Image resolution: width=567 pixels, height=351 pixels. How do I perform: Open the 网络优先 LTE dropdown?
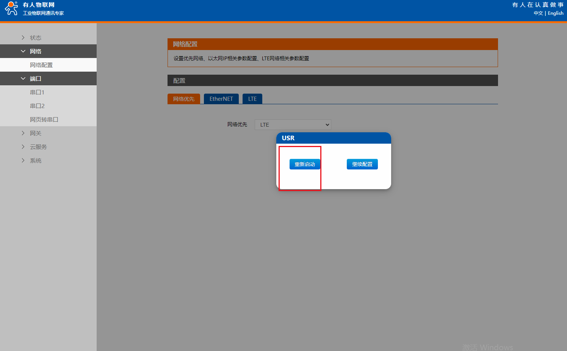tap(293, 125)
